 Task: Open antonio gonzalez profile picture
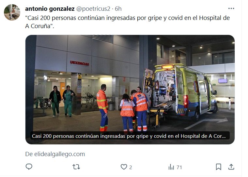coord(12,12)
